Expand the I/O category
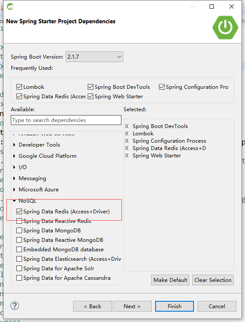 click(14, 167)
